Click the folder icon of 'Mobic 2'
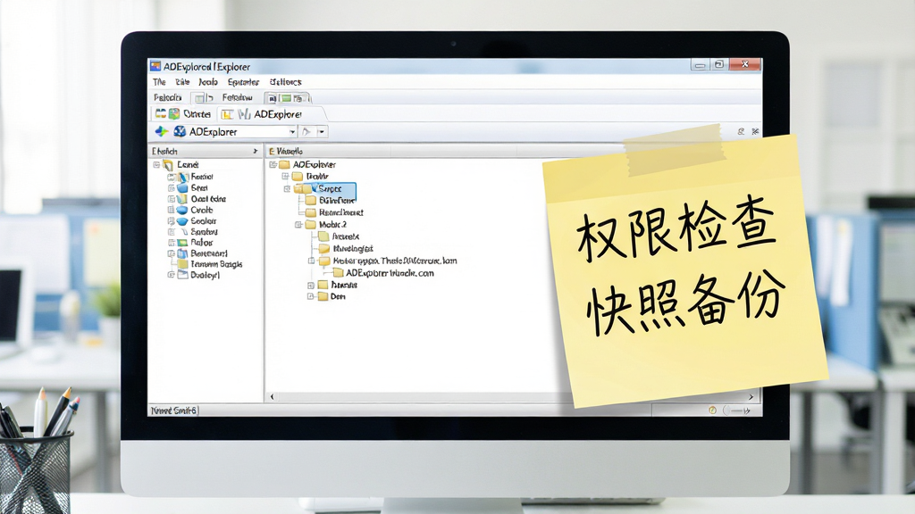The width and height of the screenshot is (915, 514). [310, 224]
